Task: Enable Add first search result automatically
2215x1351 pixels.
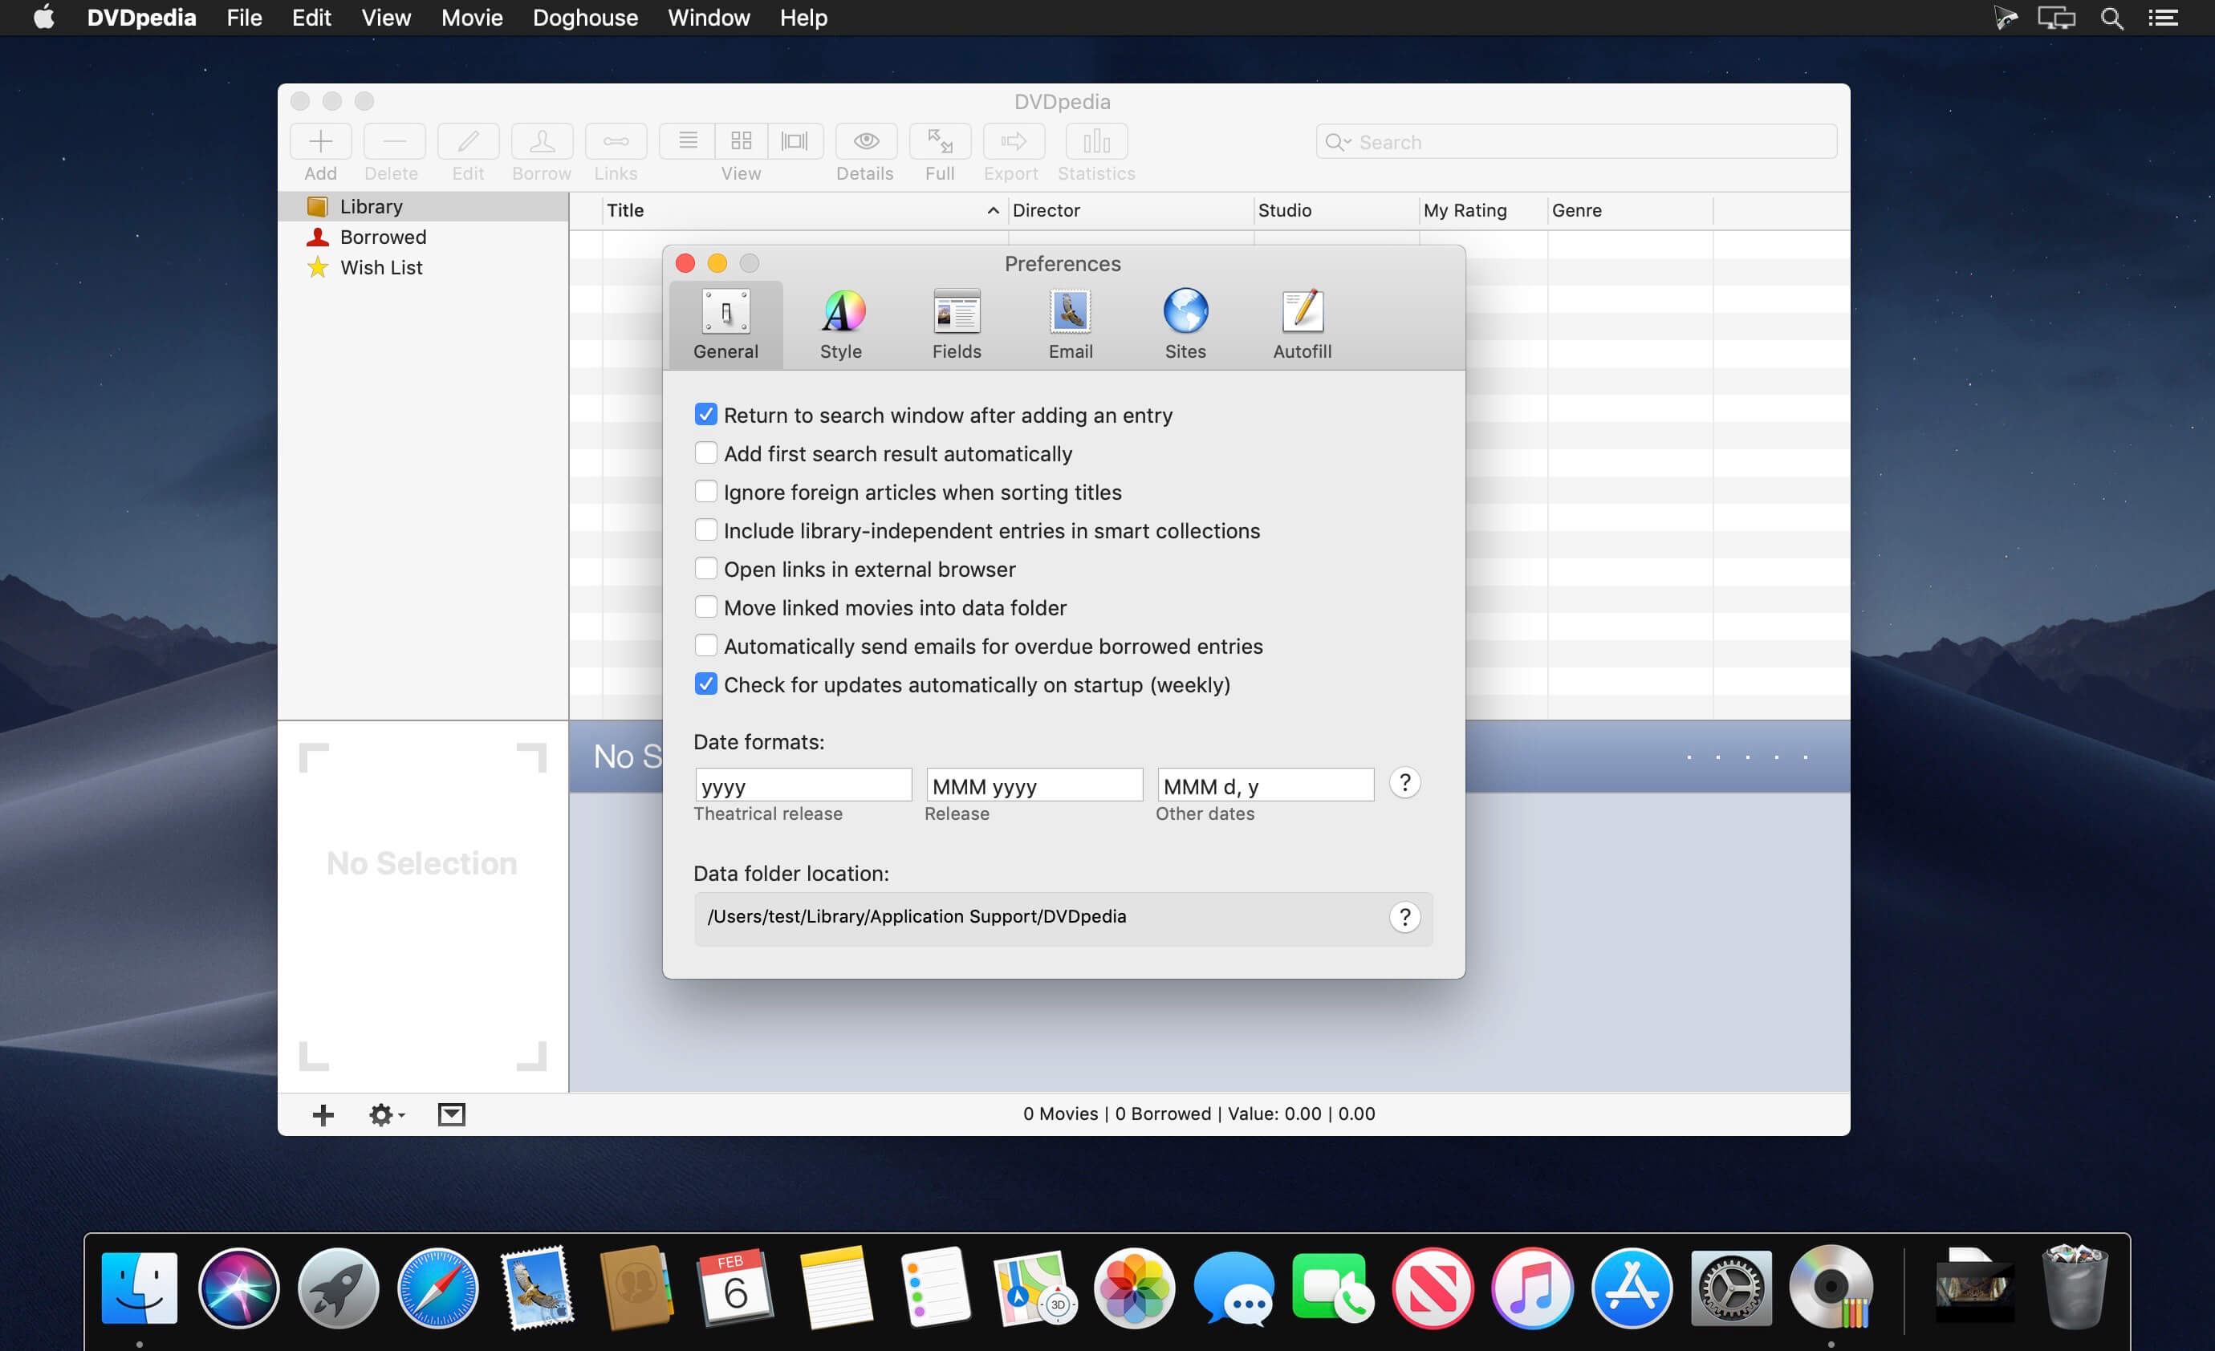Action: [x=705, y=453]
